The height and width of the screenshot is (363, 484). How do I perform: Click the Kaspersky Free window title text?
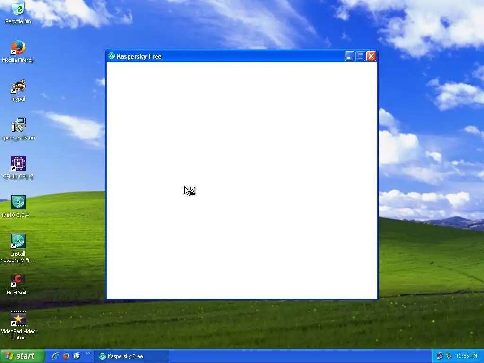pos(139,57)
